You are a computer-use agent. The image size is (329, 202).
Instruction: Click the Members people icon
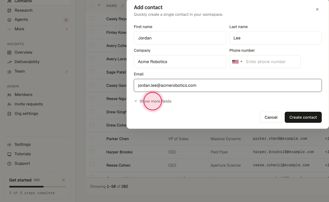[x=9, y=95]
